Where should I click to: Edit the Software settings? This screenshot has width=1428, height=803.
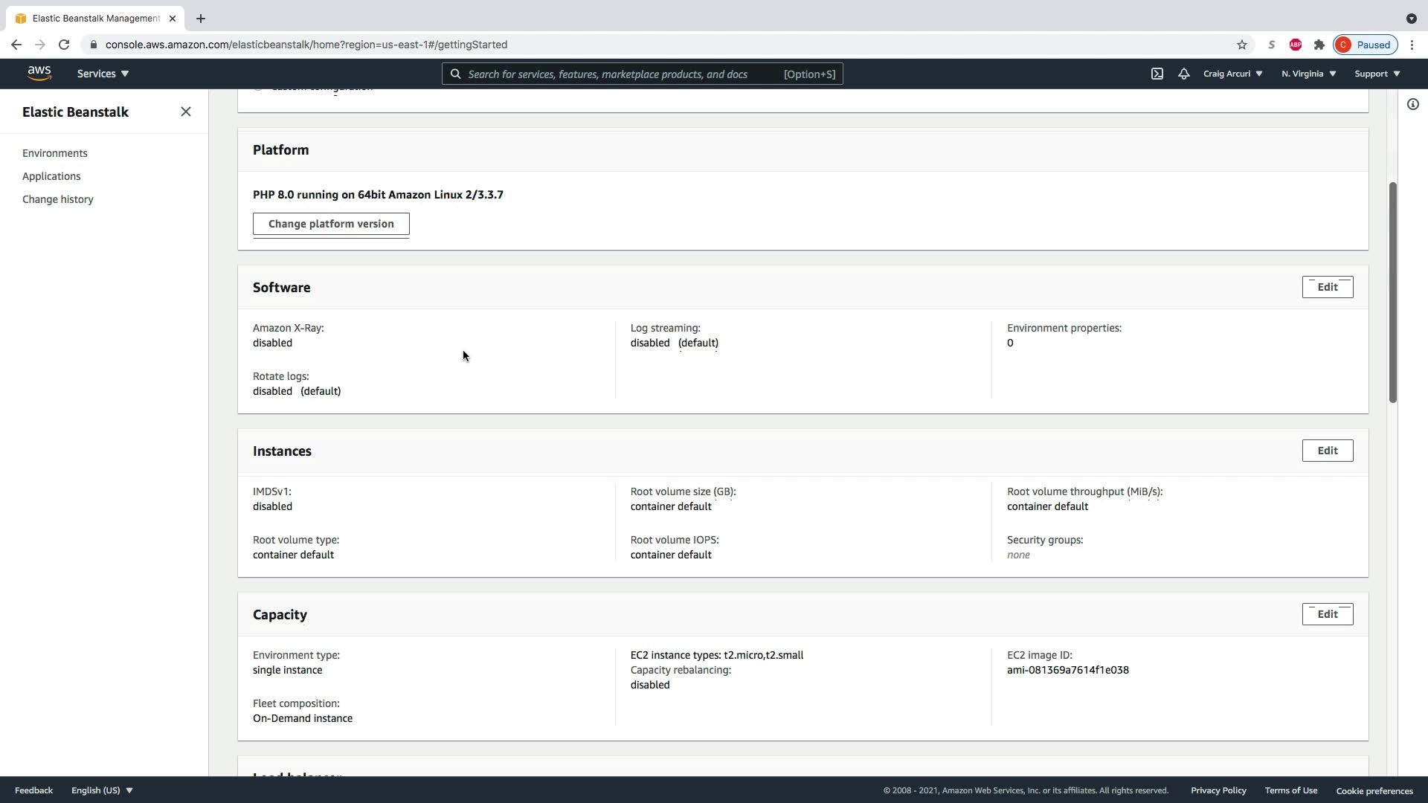click(x=1327, y=287)
